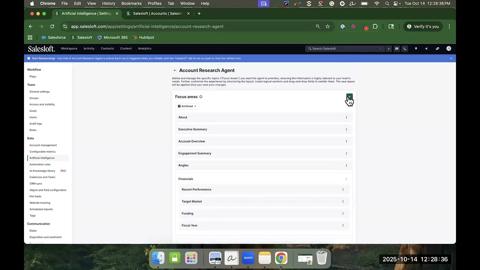Open three-dot menu for Executive Summary row

coord(346,129)
